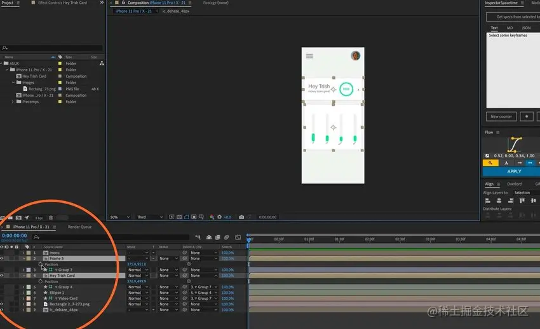The height and width of the screenshot is (329, 540).
Task: Click the 01:00f mark on time ruler
Action: 309,239
